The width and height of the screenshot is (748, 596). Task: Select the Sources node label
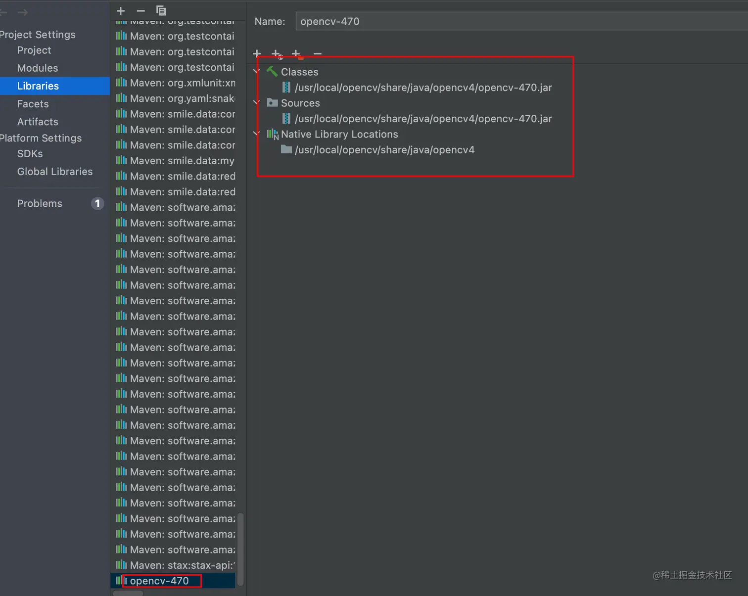point(300,103)
